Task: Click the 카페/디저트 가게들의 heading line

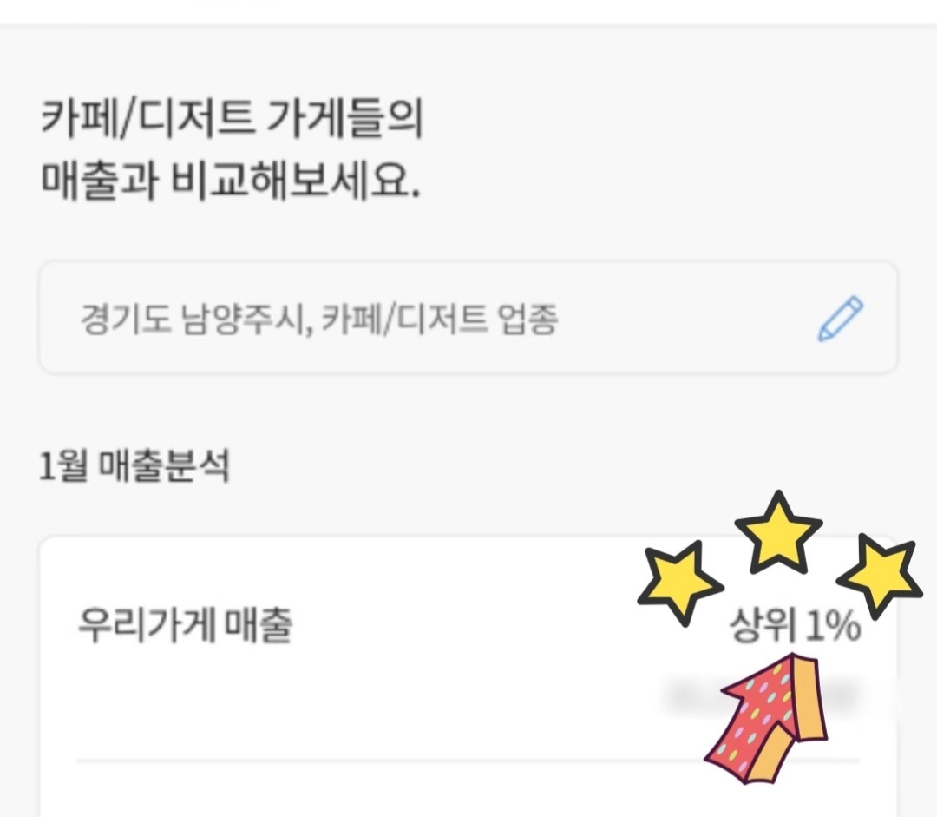Action: [x=232, y=122]
